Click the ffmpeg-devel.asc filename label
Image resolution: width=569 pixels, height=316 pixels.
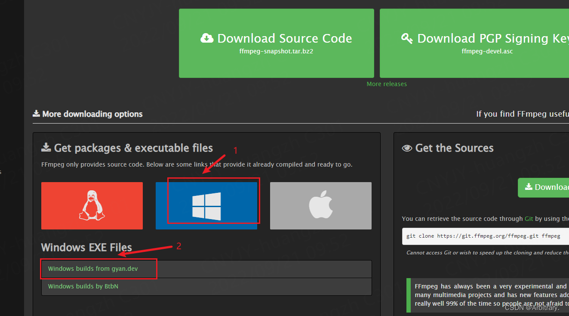487,51
